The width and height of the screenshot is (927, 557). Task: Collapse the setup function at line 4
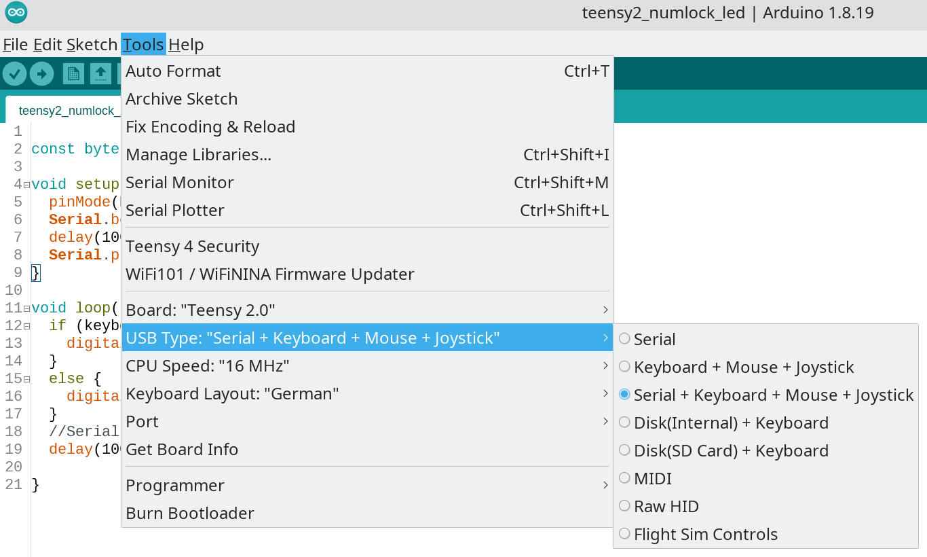(26, 185)
